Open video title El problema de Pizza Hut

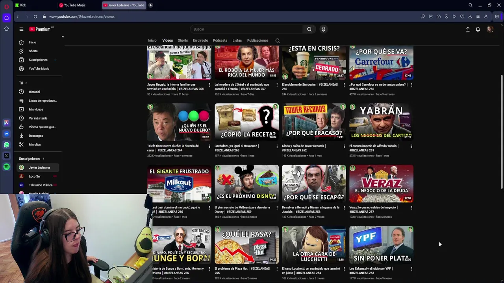(242, 271)
